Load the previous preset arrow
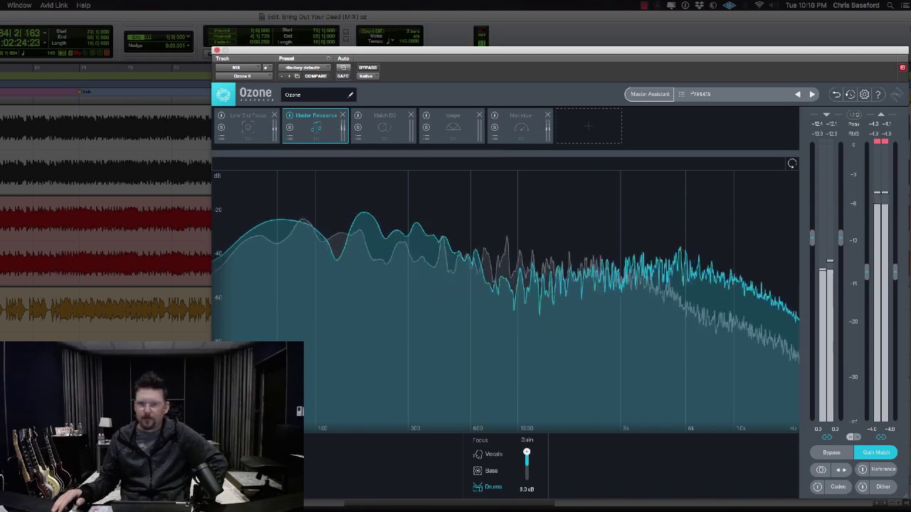911x512 pixels. 797,94
